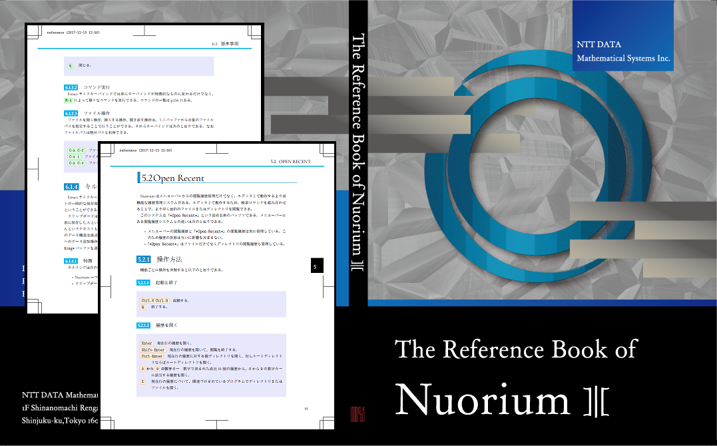Click the "C-x C-v" key label
The width and height of the screenshot is (717, 446).
(x=77, y=163)
